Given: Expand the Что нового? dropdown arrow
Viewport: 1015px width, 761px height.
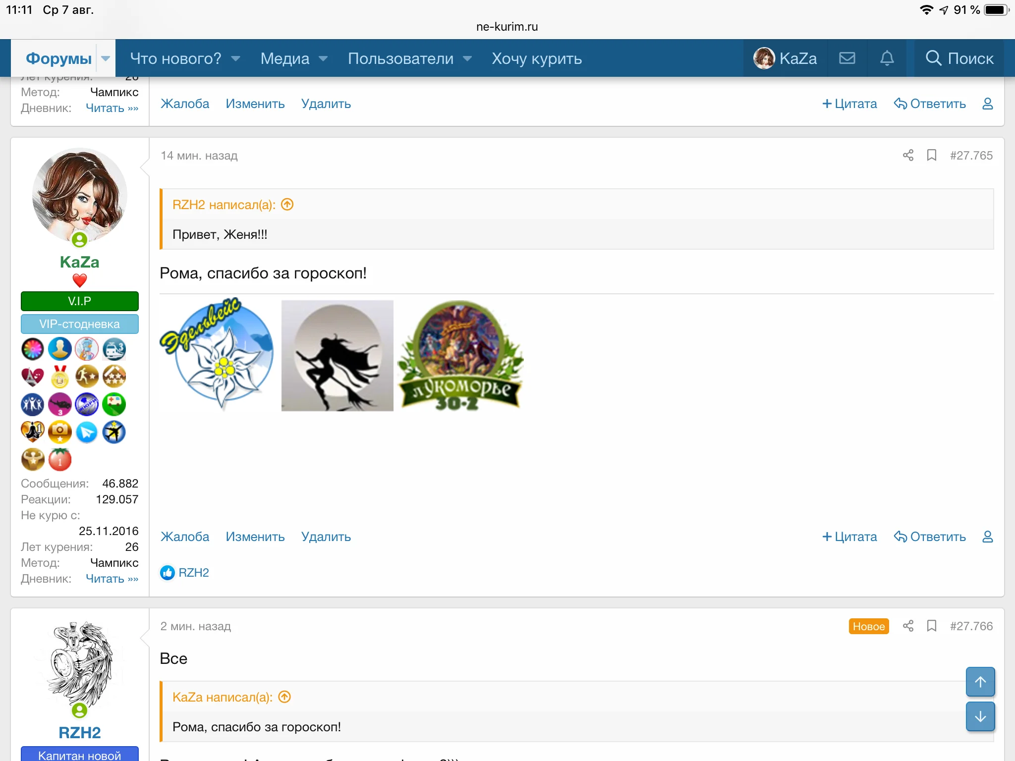Looking at the screenshot, I should pos(236,58).
